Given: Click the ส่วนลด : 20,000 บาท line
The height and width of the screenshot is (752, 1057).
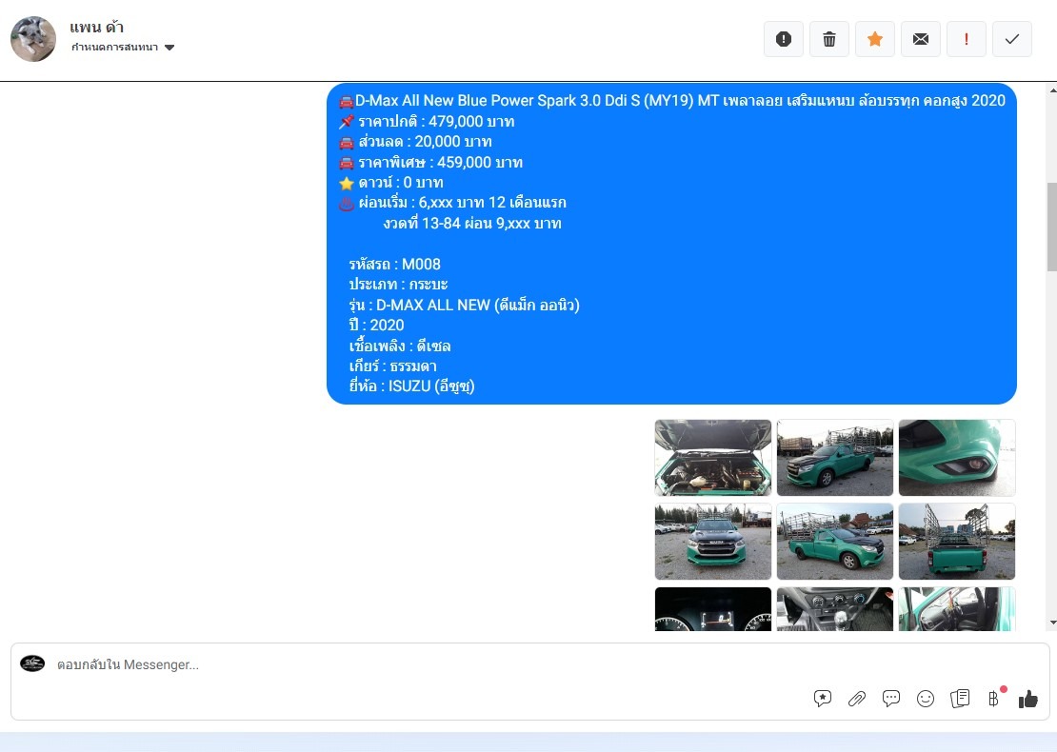Looking at the screenshot, I should 425,142.
